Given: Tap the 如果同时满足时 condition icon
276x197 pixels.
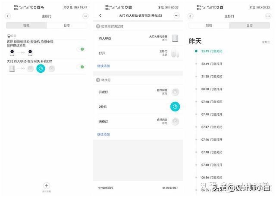Looking at the screenshot, I should (98, 26).
